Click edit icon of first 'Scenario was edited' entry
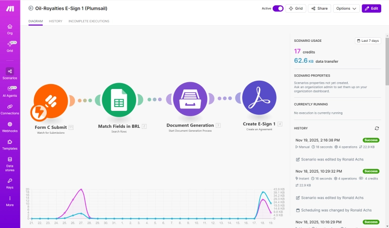The width and height of the screenshot is (389, 228). (x=298, y=159)
